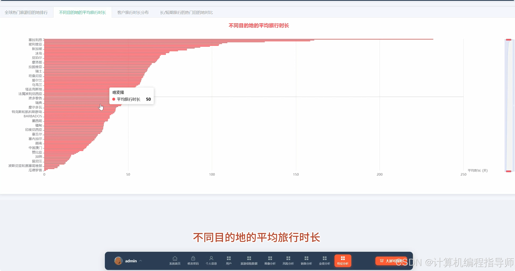This screenshot has height=271, width=515.
Task: Click the admin user avatar
Action: pyautogui.click(x=118, y=261)
